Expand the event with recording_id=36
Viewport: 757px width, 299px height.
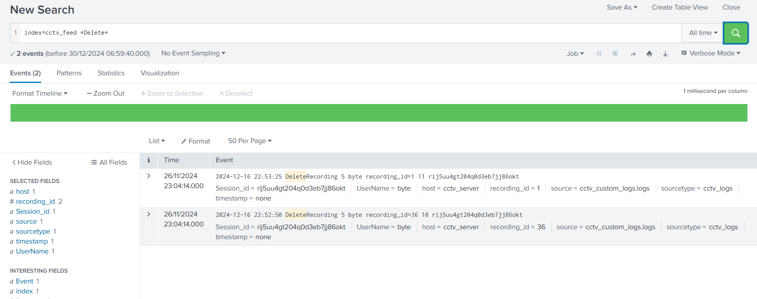[x=149, y=214]
